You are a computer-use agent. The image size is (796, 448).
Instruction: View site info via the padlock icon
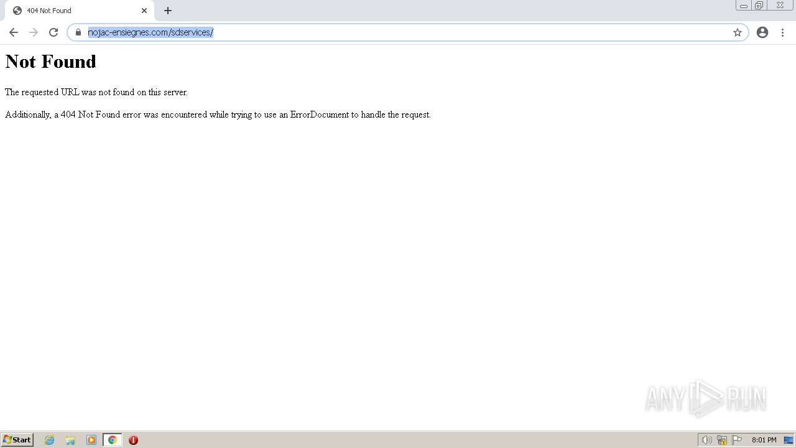78,32
